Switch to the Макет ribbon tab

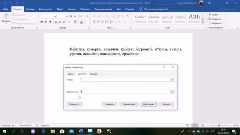(x=60, y=9)
